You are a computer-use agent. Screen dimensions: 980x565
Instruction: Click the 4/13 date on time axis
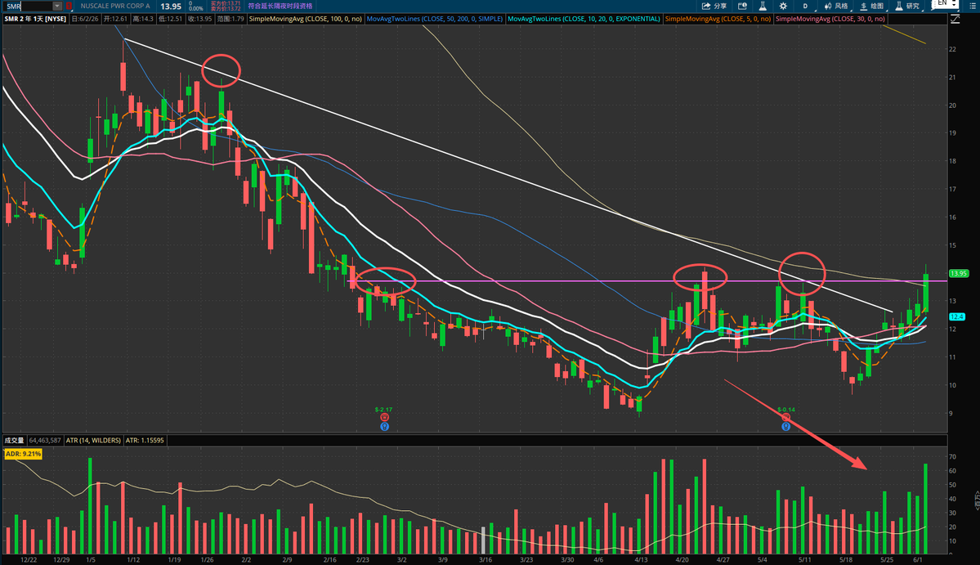641,559
